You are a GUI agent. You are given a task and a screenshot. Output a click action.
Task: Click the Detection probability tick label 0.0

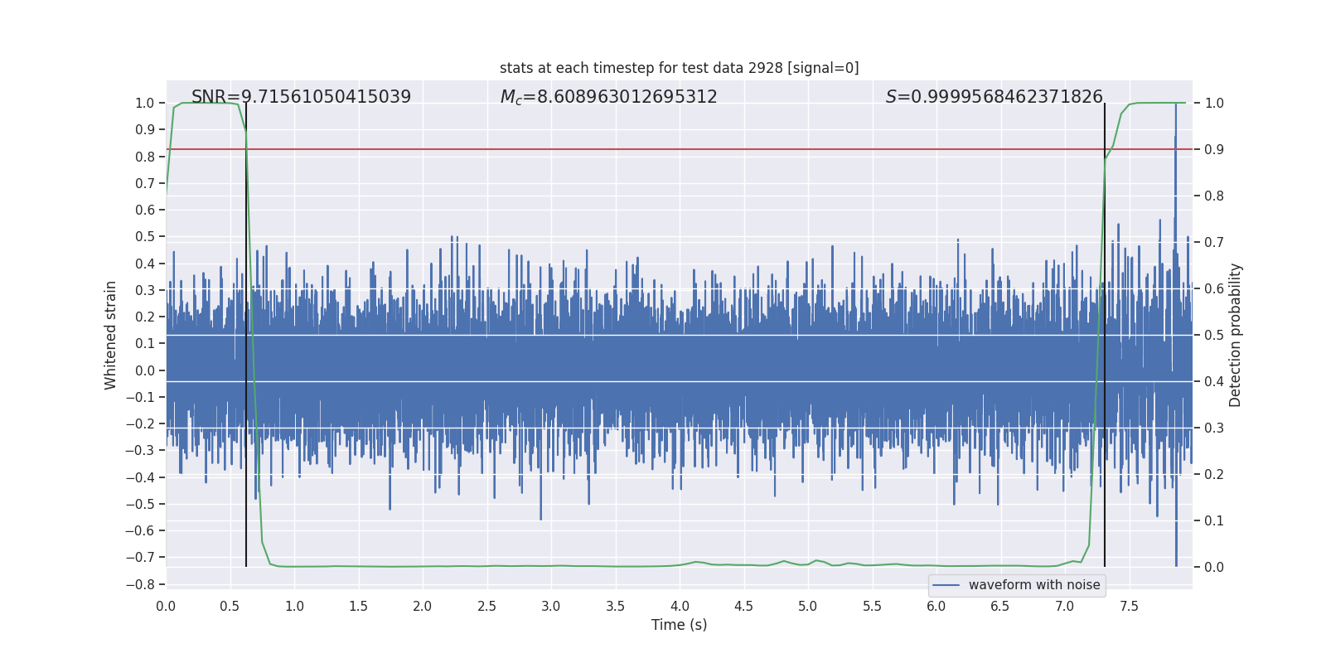1214,568
